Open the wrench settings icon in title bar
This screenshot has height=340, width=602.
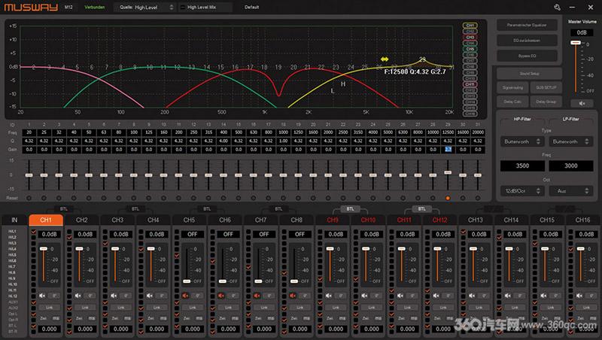tap(557, 8)
